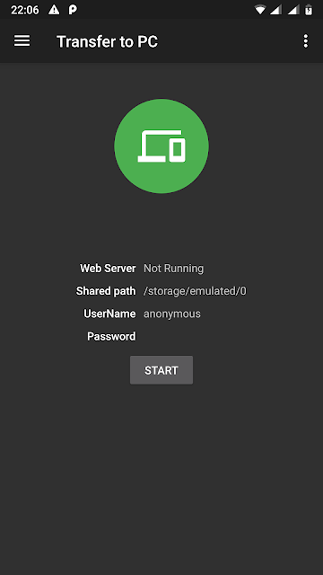Screen dimensions: 323x575
Task: Select the /storage/emulated/0 shared path
Action: click(x=195, y=291)
